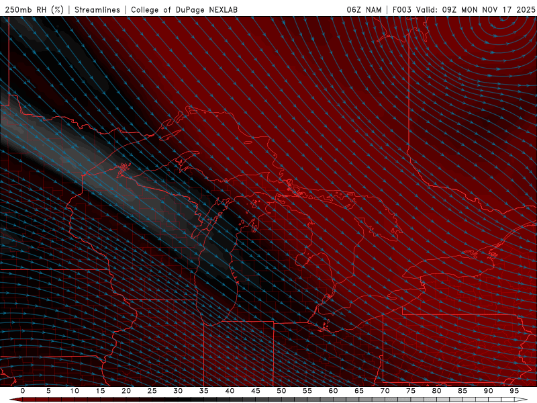Click the colorbar tick label "40"

pyautogui.click(x=230, y=391)
